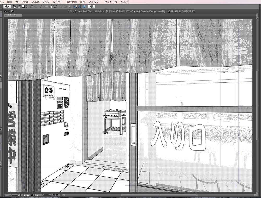This screenshot has width=261, height=198.
Task: Expand the save options stepper arrows
Action: tap(27, 7)
